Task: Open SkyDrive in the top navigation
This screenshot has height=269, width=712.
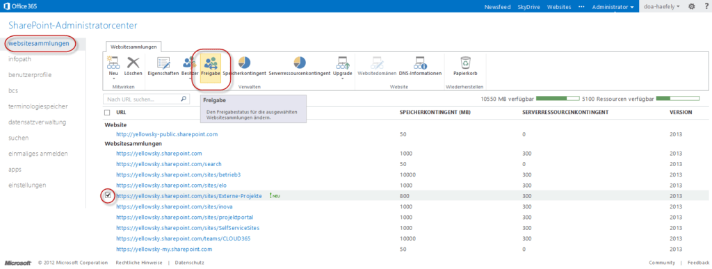Action: tap(529, 7)
